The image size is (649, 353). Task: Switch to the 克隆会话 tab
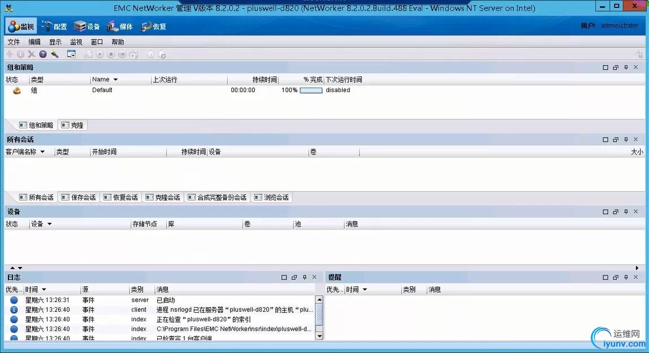[x=163, y=197]
